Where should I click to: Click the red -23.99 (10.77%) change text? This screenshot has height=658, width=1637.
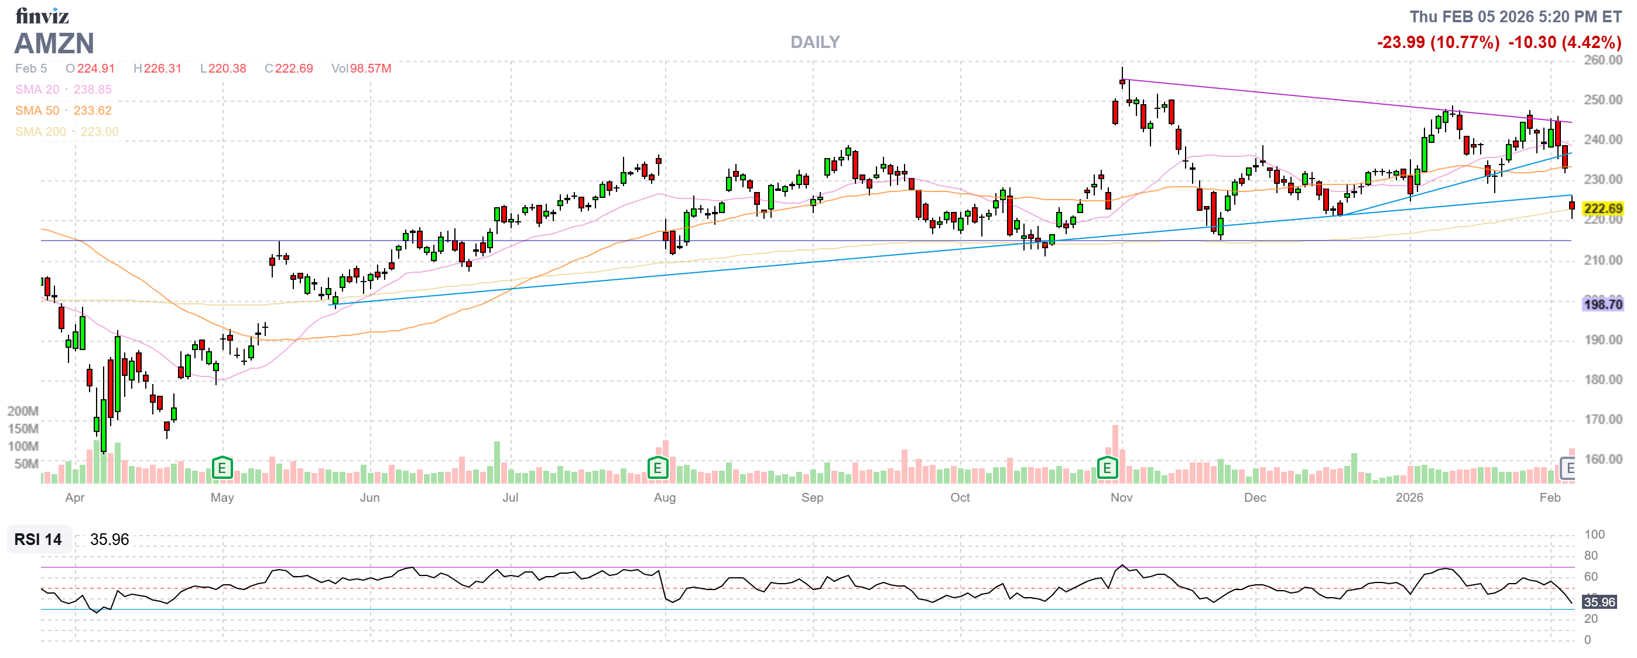[1437, 42]
